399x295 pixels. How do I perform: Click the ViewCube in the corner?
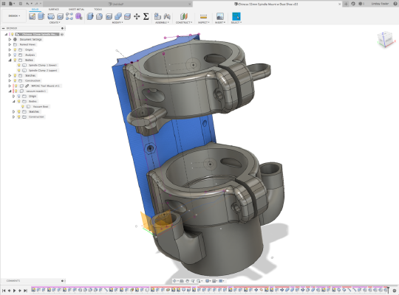click(385, 39)
